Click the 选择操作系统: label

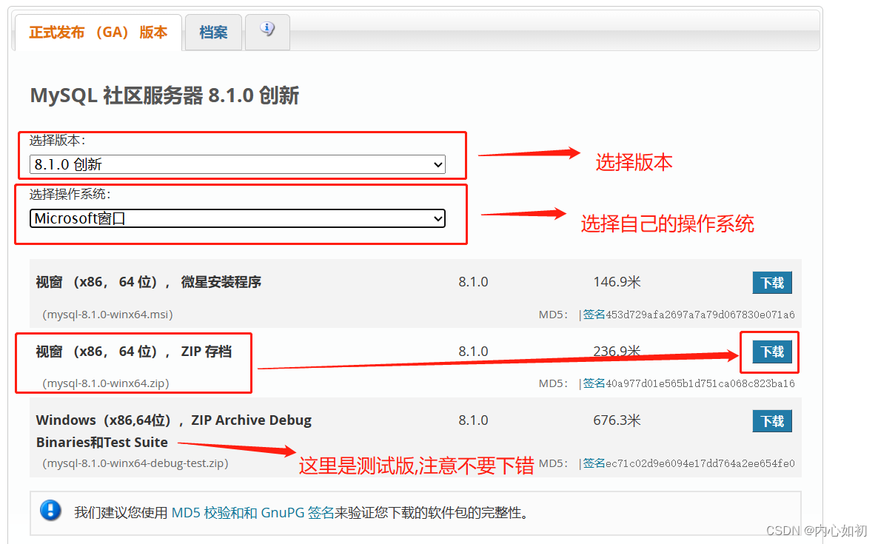[x=70, y=194]
